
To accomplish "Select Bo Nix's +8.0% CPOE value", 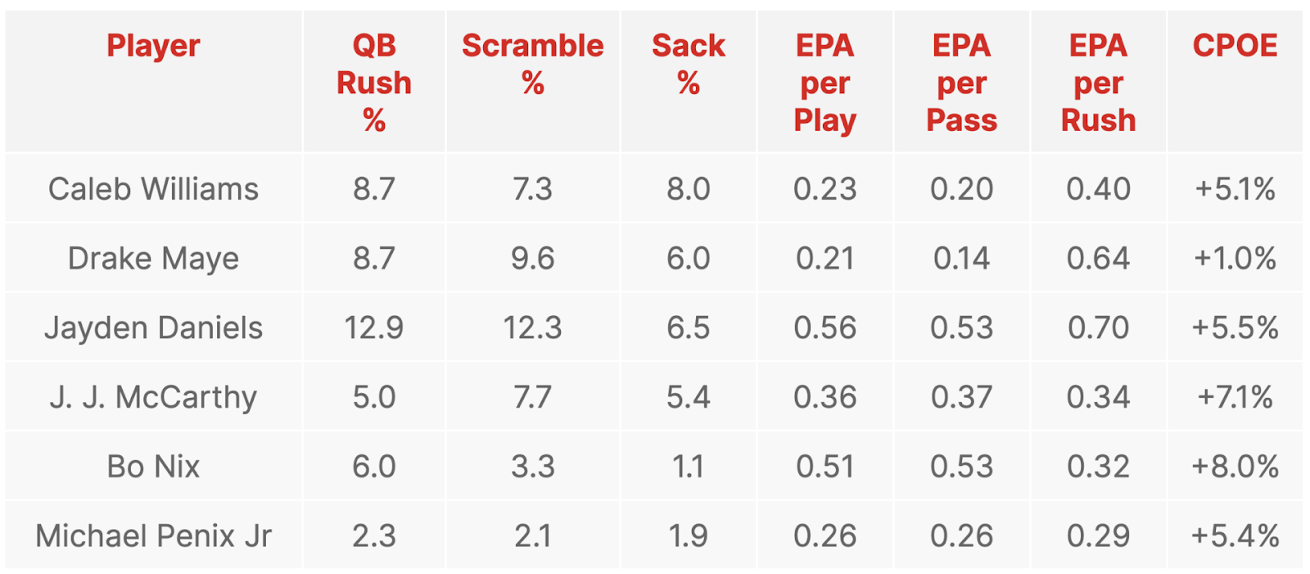I will pyautogui.click(x=1235, y=467).
